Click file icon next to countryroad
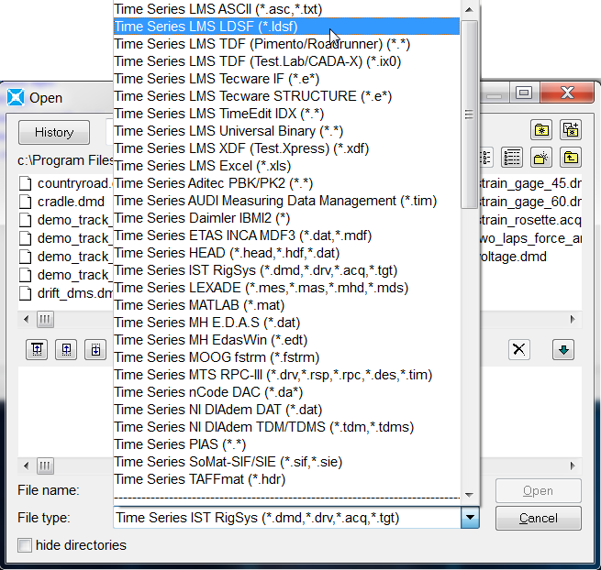The width and height of the screenshot is (601, 570). pos(26,183)
